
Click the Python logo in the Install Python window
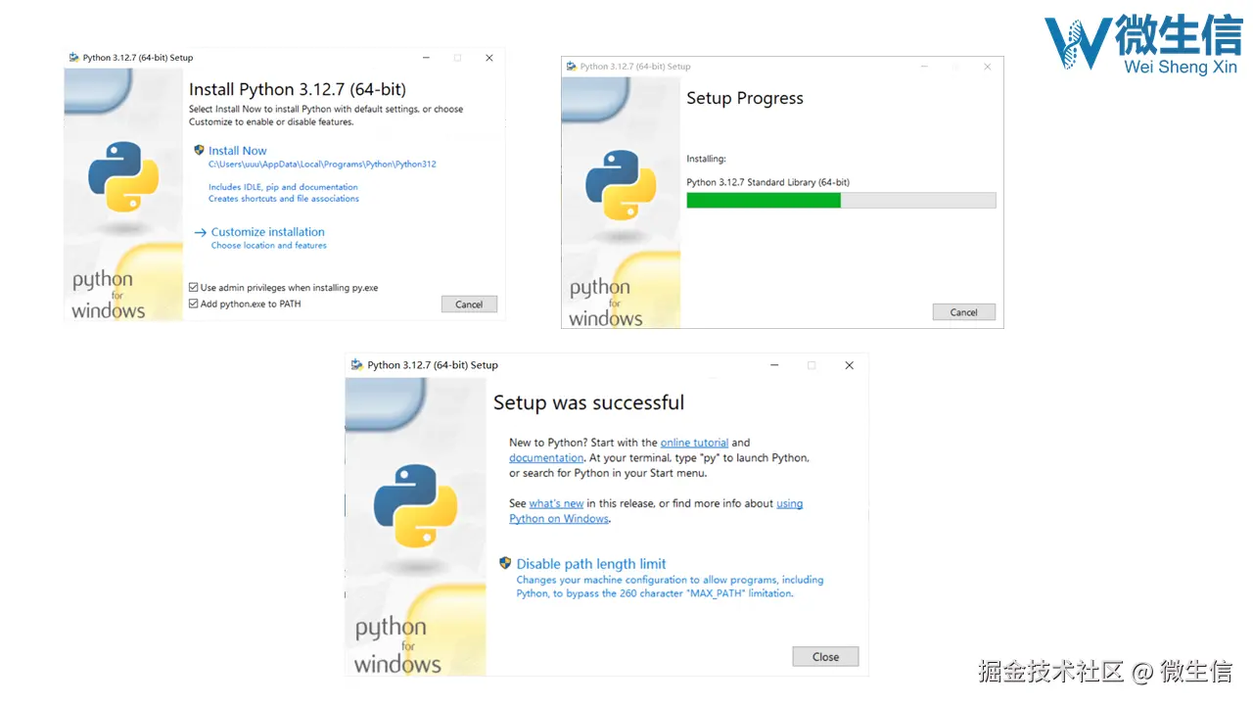coord(123,176)
